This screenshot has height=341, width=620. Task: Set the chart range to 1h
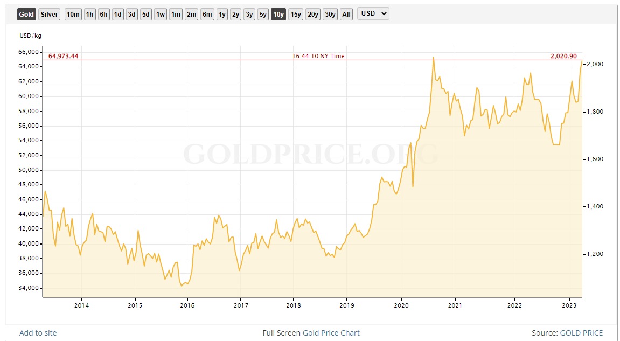pos(90,14)
